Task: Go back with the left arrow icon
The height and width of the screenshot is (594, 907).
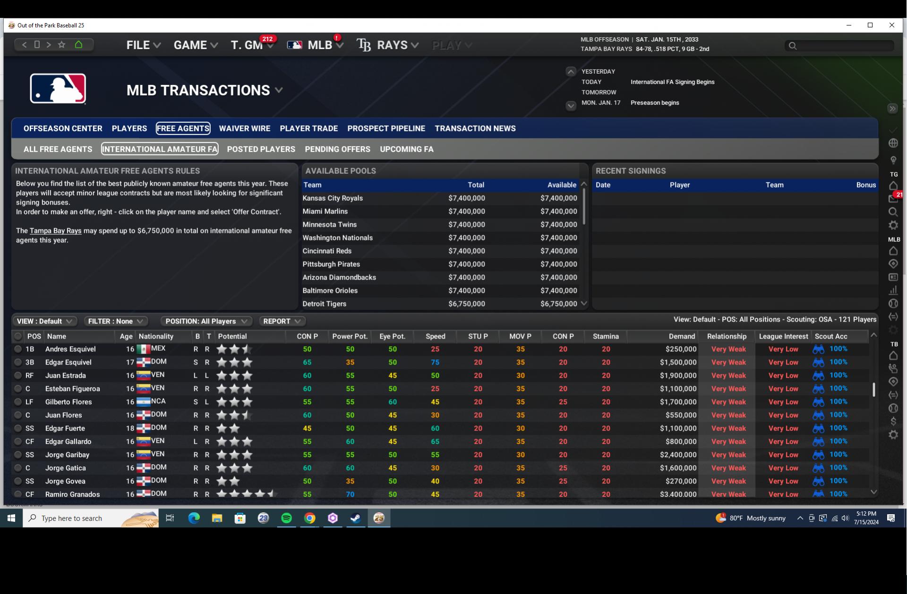Action: pyautogui.click(x=24, y=44)
